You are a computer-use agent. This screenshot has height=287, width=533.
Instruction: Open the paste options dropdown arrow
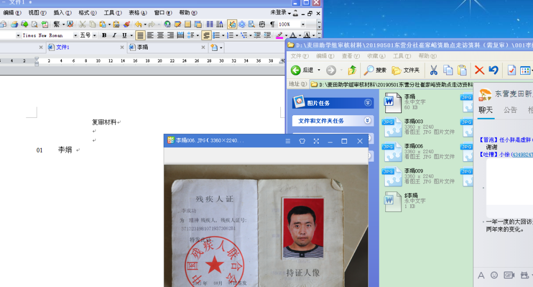point(109,25)
